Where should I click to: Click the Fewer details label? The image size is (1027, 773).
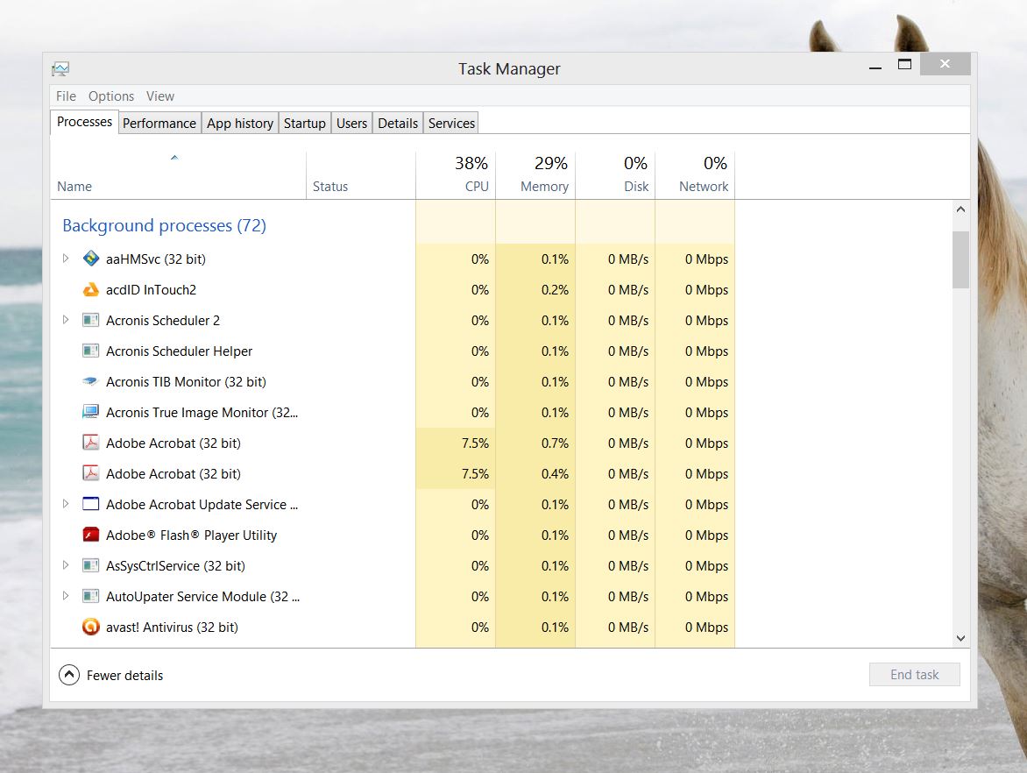125,676
